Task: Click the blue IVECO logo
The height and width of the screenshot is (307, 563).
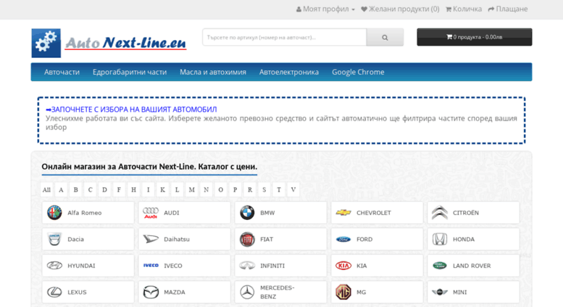Action: (x=151, y=266)
